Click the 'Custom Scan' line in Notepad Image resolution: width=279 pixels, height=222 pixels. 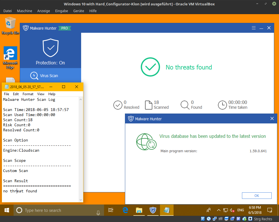(16, 171)
